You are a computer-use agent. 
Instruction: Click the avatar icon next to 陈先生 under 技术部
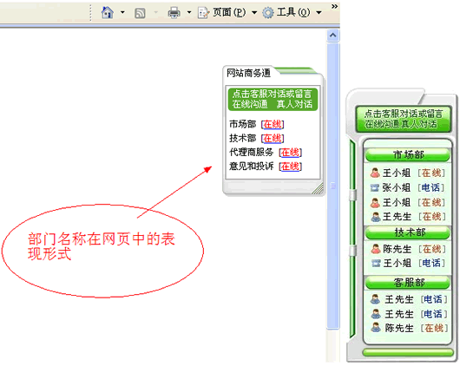click(376, 249)
